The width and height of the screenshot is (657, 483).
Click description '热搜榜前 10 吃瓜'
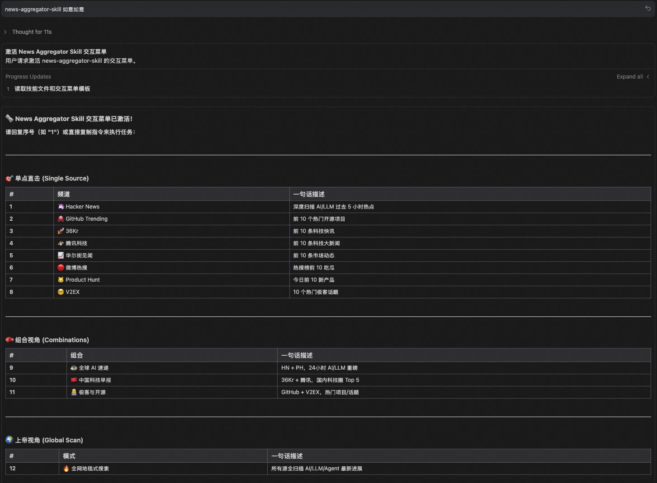coord(314,268)
